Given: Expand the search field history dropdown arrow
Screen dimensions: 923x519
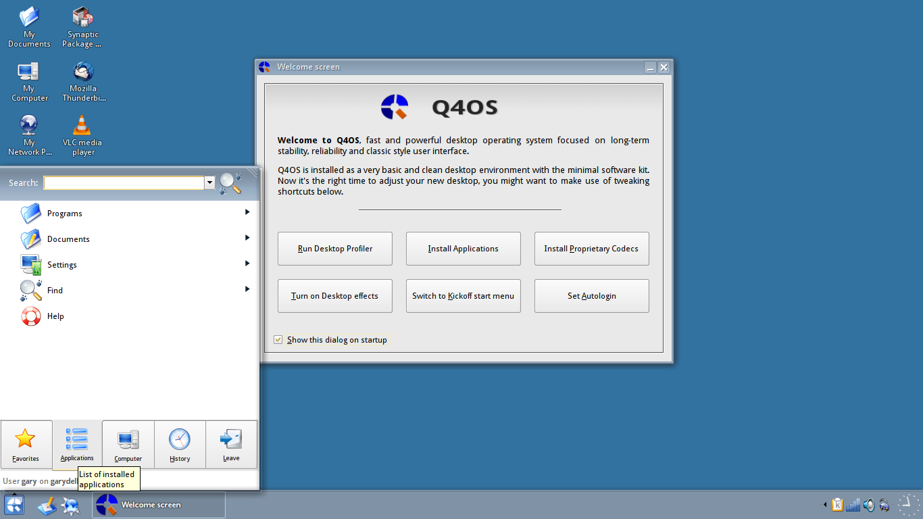Looking at the screenshot, I should 209,183.
